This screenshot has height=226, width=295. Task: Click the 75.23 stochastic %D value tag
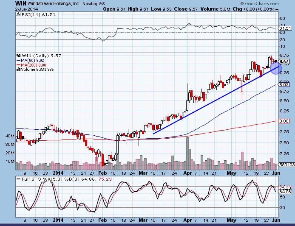point(285,188)
